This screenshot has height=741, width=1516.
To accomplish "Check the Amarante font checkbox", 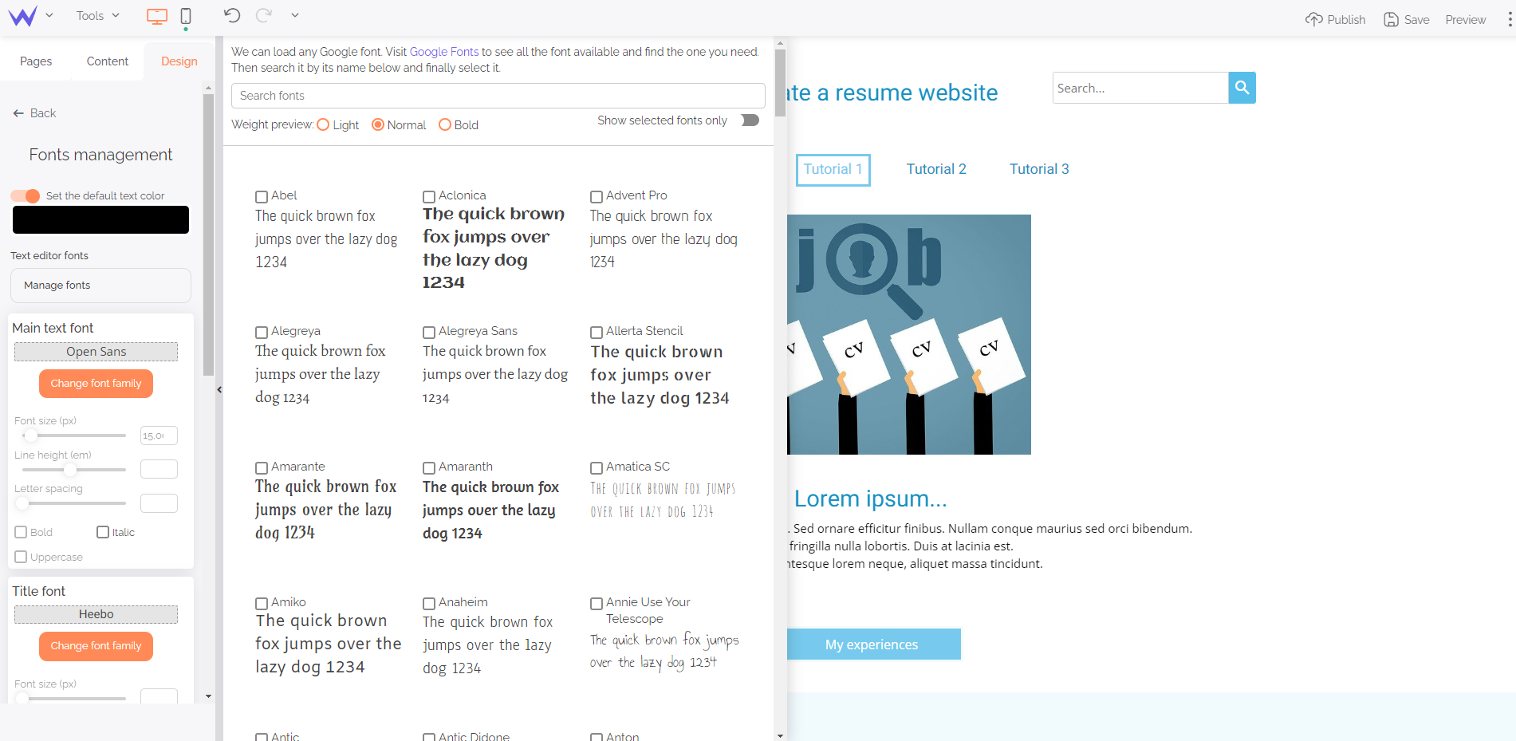I will click(x=262, y=468).
